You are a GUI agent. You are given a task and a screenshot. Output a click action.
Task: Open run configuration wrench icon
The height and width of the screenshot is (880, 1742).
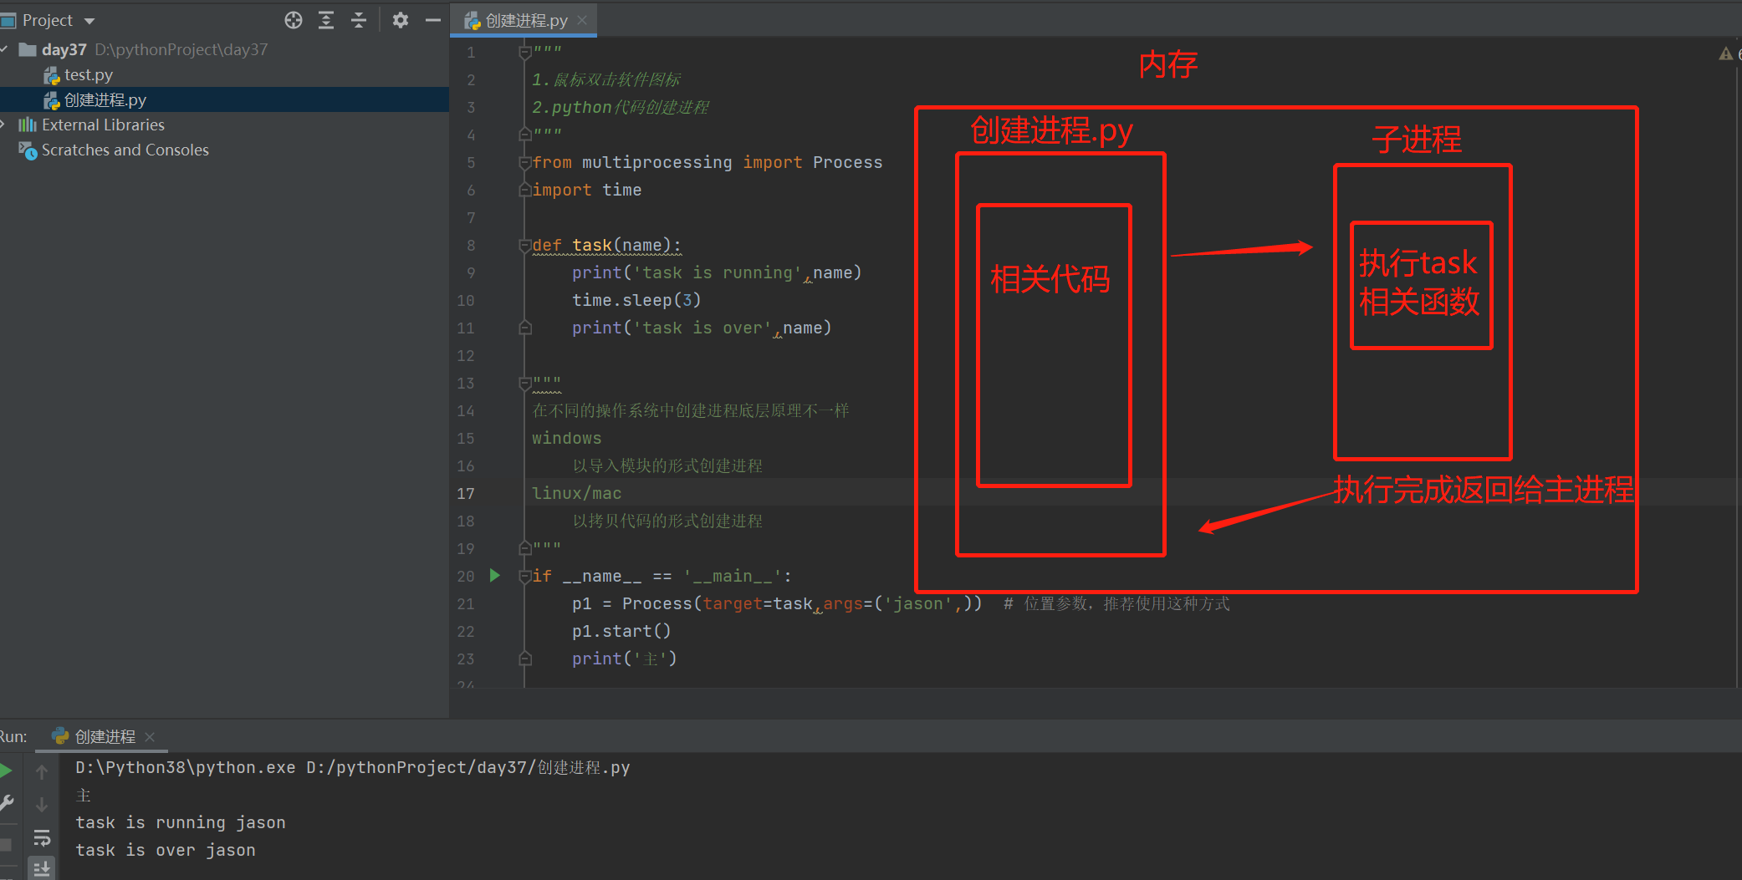point(6,804)
